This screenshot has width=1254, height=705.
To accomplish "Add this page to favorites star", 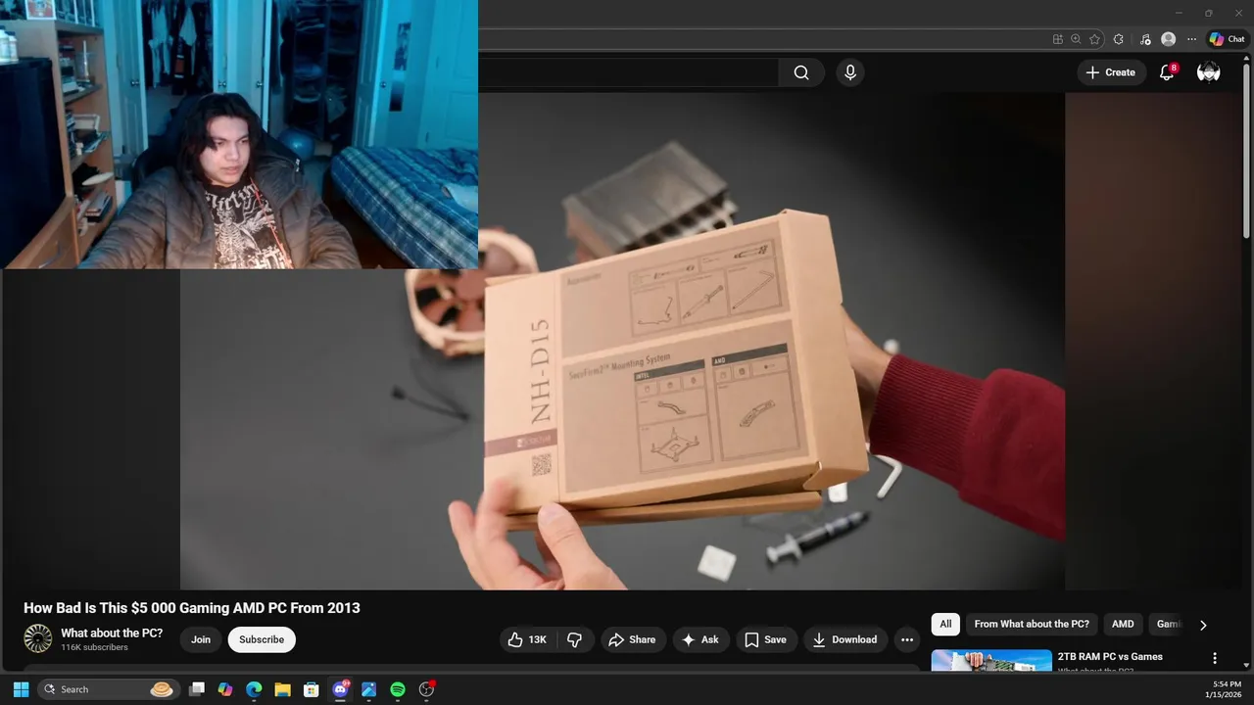I will [1094, 39].
